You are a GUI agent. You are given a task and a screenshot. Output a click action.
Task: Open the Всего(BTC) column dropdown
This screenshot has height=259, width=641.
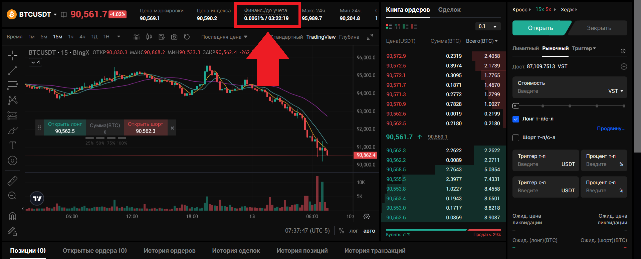tap(482, 41)
